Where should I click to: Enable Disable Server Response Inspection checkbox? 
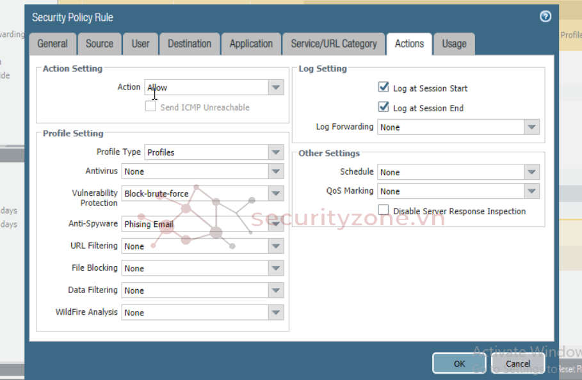[x=384, y=210]
